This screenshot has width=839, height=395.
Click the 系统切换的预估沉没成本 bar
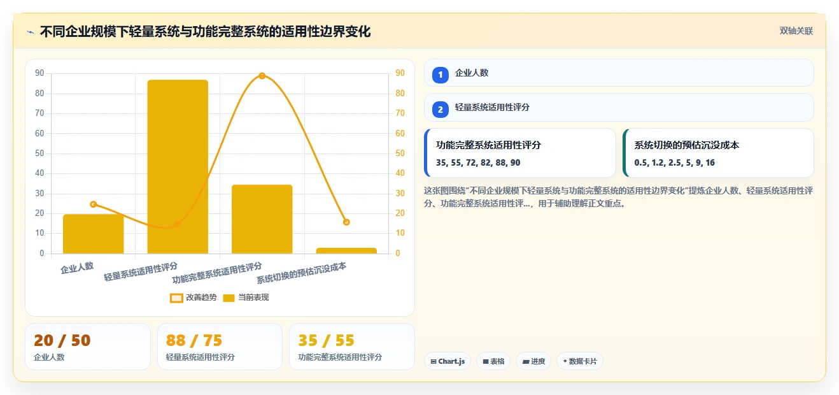(x=346, y=251)
